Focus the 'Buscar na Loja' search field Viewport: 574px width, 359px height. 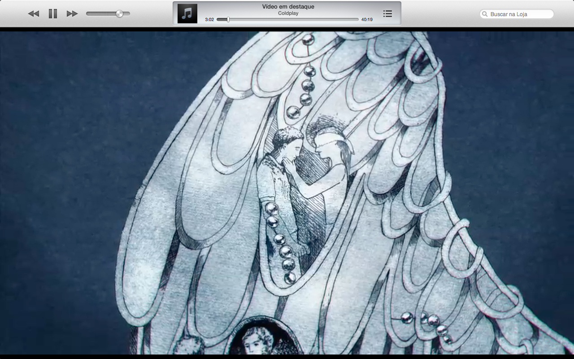(x=520, y=14)
